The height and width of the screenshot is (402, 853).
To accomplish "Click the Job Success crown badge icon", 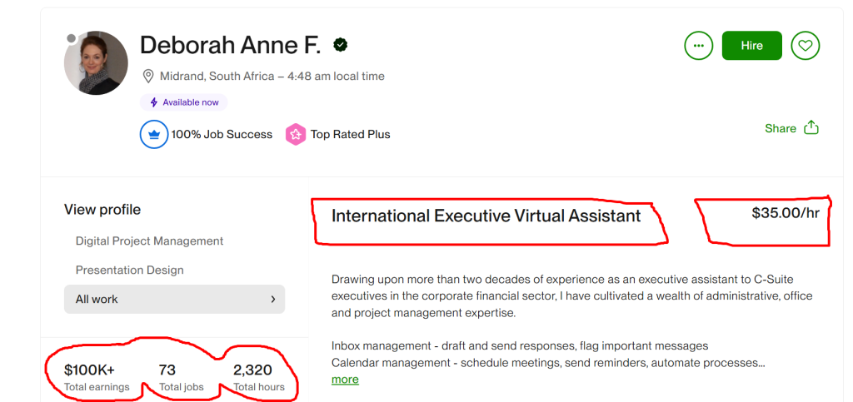I will tap(154, 134).
